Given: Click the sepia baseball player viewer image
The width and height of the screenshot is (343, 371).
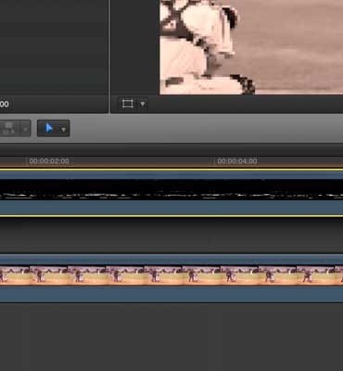Looking at the screenshot, I should (x=251, y=47).
